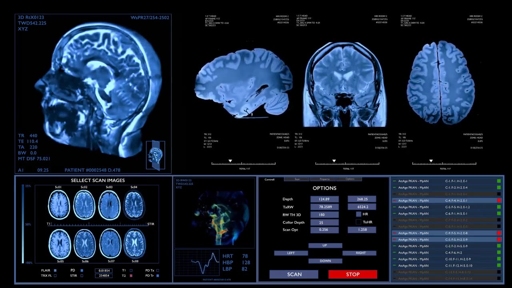Select list row C-4.F-6.H-2

(446, 252)
